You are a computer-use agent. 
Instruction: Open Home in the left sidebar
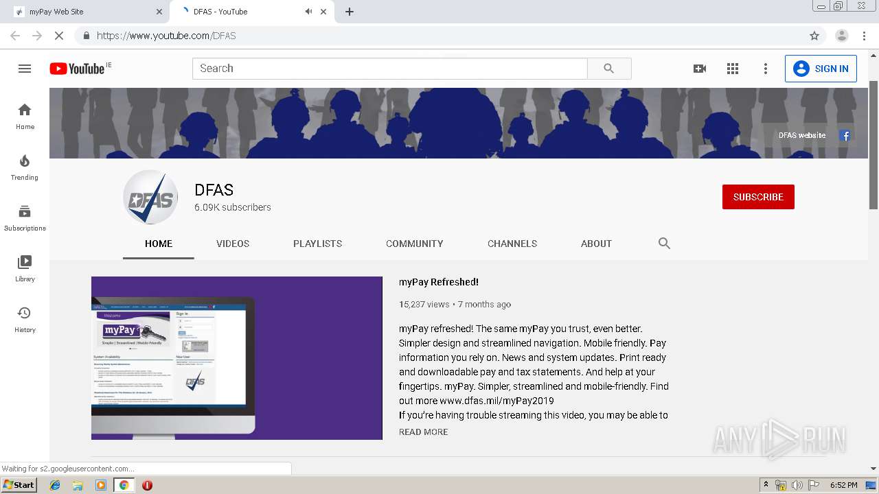click(25, 117)
